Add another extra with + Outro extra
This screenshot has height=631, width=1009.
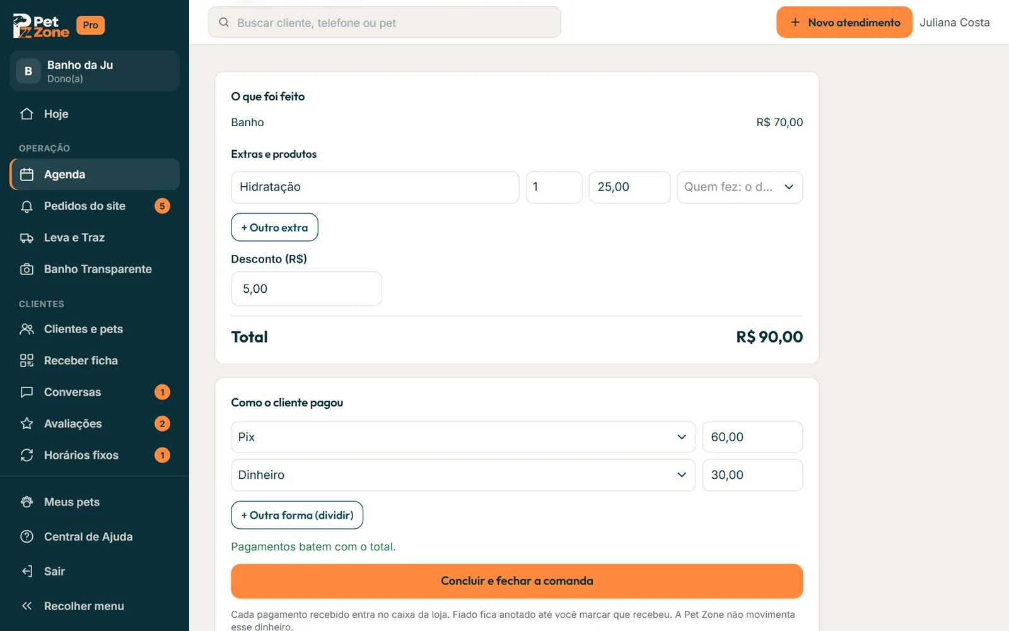click(x=274, y=227)
